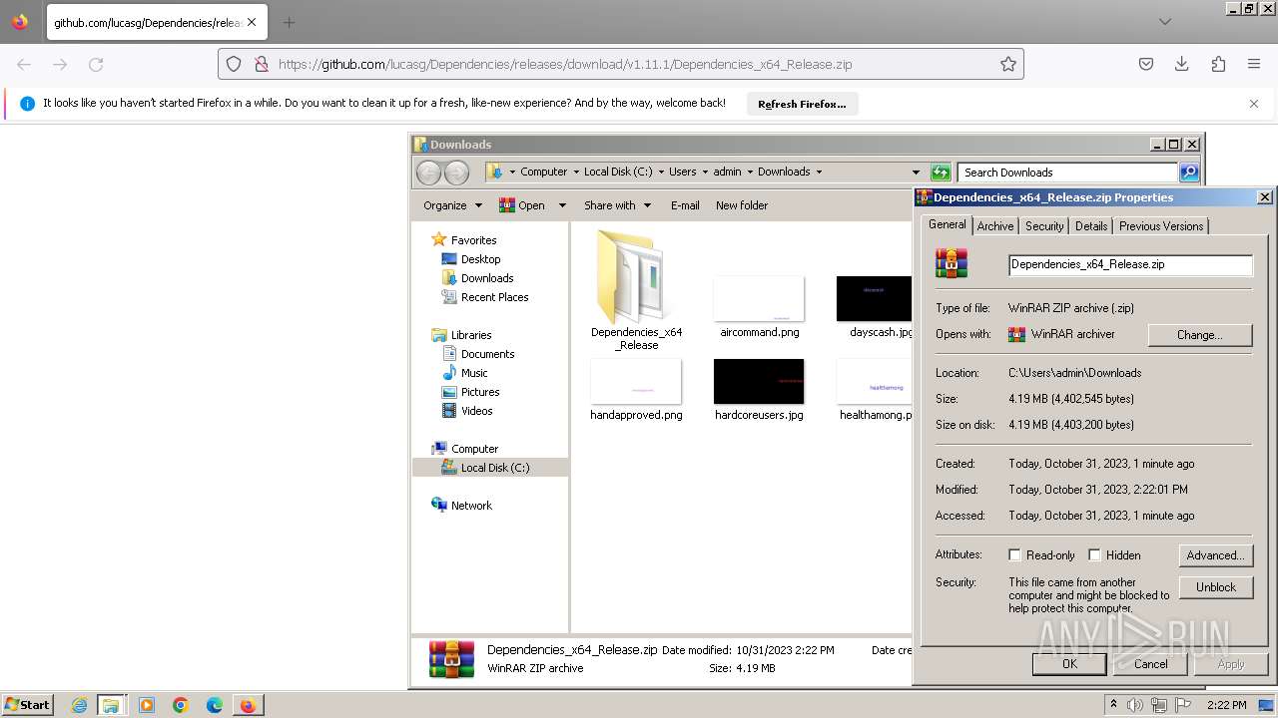Open a new Firefox tab
Screen dimensions: 1278x718
(x=289, y=22)
